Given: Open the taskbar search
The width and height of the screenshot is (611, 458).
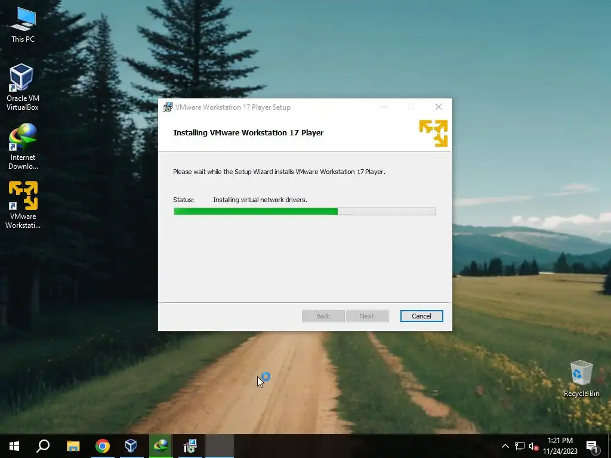Looking at the screenshot, I should click(43, 446).
